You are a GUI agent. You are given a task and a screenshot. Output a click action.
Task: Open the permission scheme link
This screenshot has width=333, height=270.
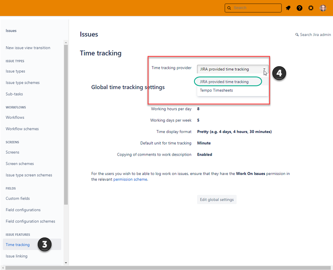(130, 179)
